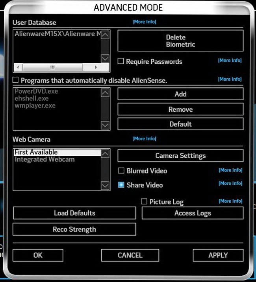Click scroll-up arrow in Web Camera list

[105, 154]
